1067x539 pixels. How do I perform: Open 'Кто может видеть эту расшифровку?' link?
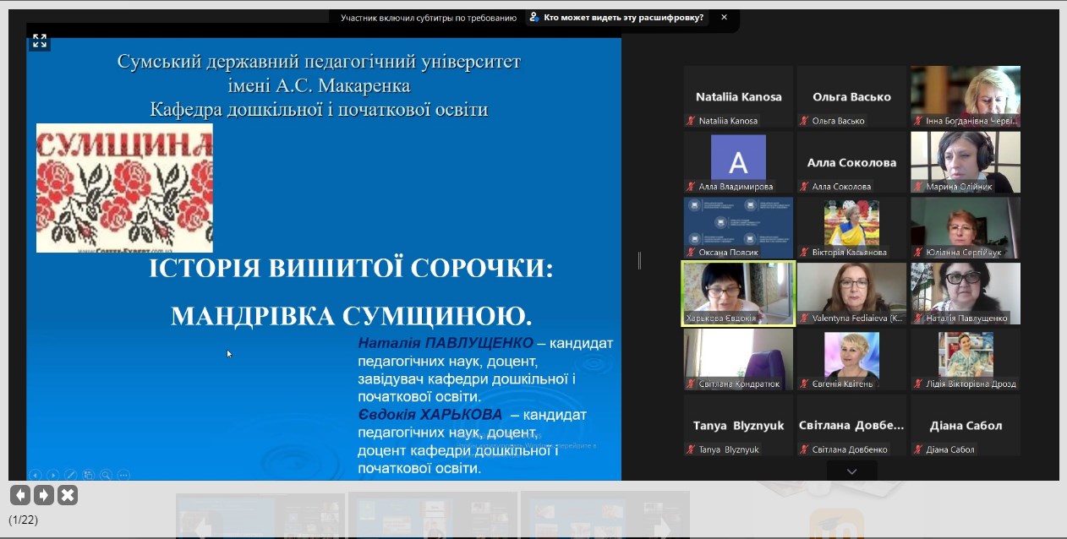pyautogui.click(x=623, y=17)
